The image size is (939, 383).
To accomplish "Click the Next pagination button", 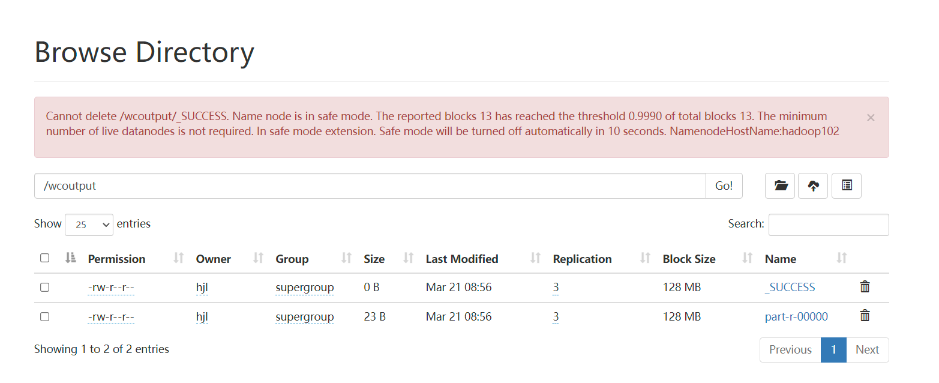I will pos(867,349).
